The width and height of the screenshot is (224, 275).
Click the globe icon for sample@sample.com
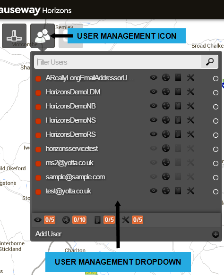pos(166,176)
